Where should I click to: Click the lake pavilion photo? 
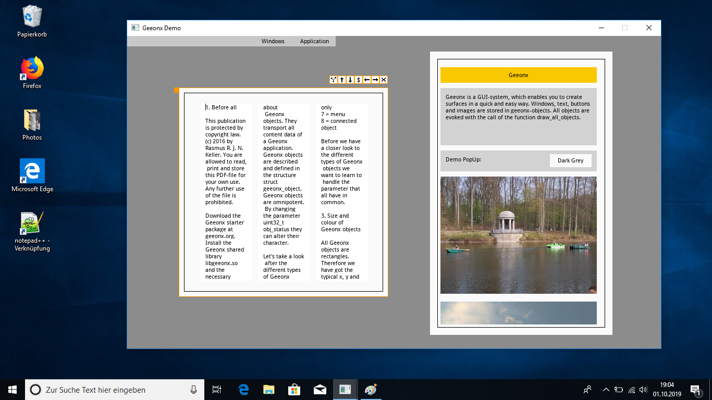(518, 235)
